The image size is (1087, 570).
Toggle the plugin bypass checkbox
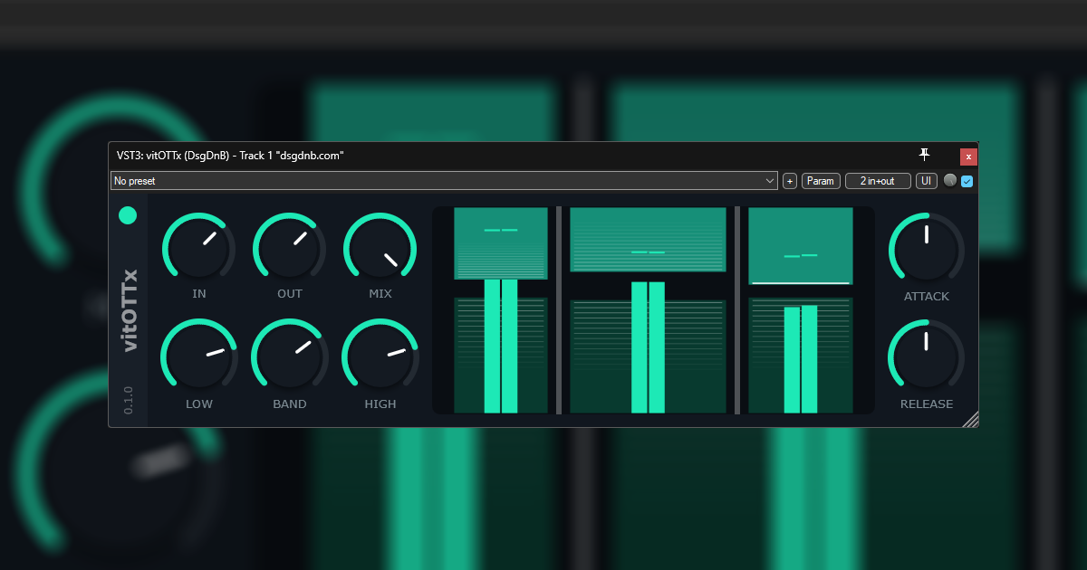967,181
